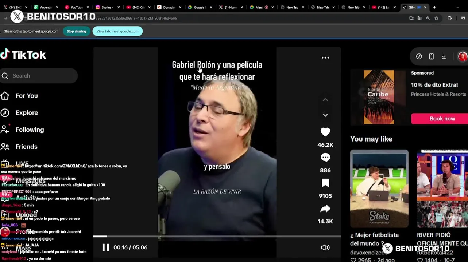Open the profile avatar menu

click(463, 56)
